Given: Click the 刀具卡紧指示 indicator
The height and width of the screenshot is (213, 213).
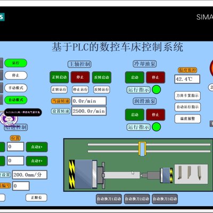Looking at the screenshot, I should (x=187, y=95).
